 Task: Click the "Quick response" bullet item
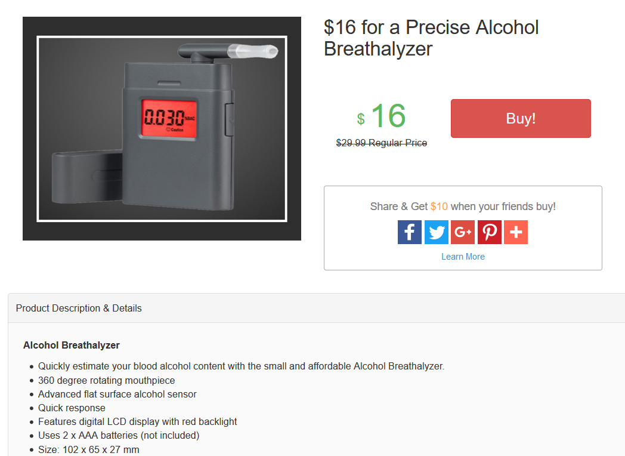[72, 408]
